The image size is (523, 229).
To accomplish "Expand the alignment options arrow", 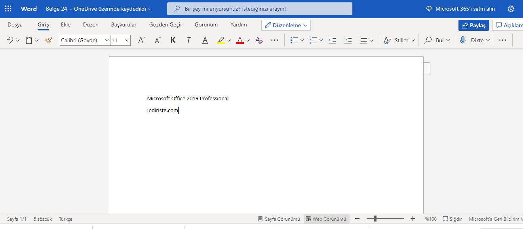I will pos(371,40).
